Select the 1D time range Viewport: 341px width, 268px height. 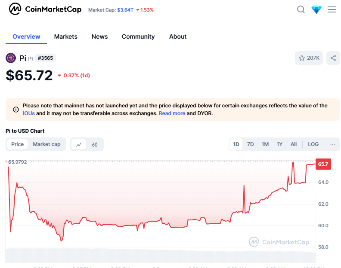pyautogui.click(x=236, y=144)
